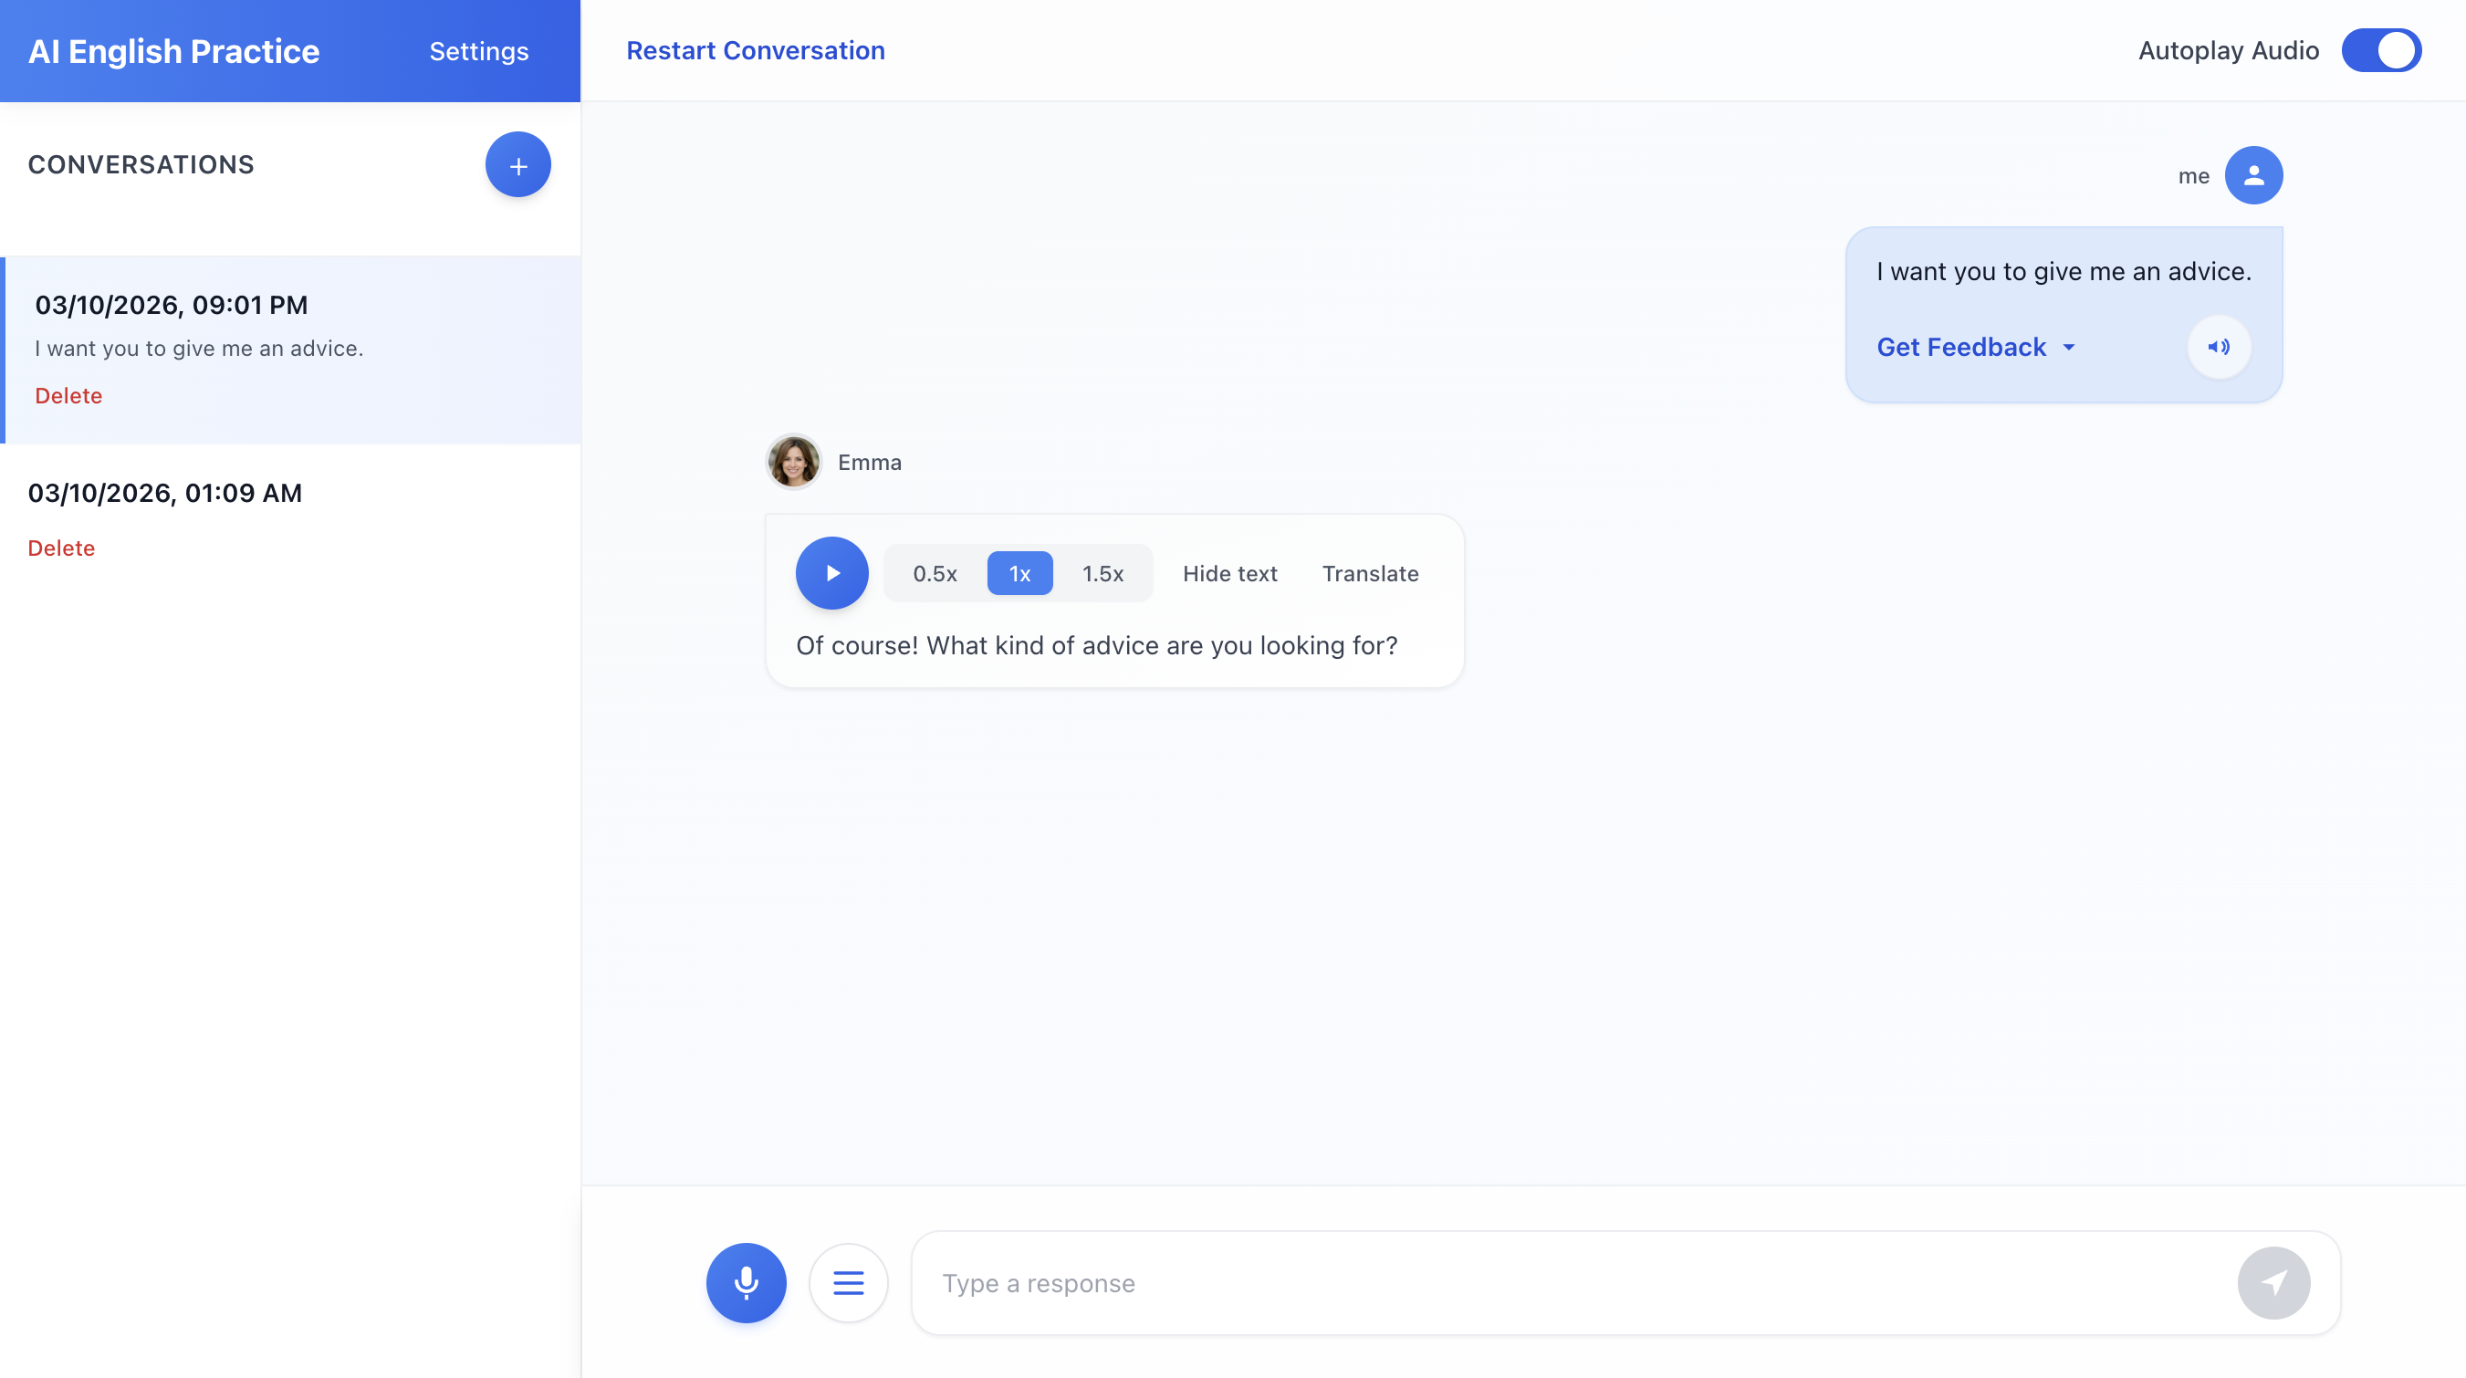Open the hamburger menu beside the microphone
This screenshot has width=2466, height=1378.
(848, 1282)
